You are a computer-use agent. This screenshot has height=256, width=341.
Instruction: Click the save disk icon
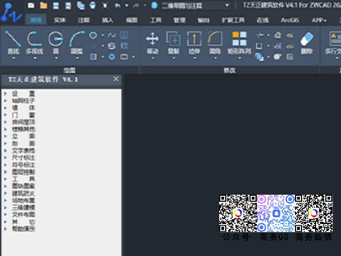click(x=56, y=5)
